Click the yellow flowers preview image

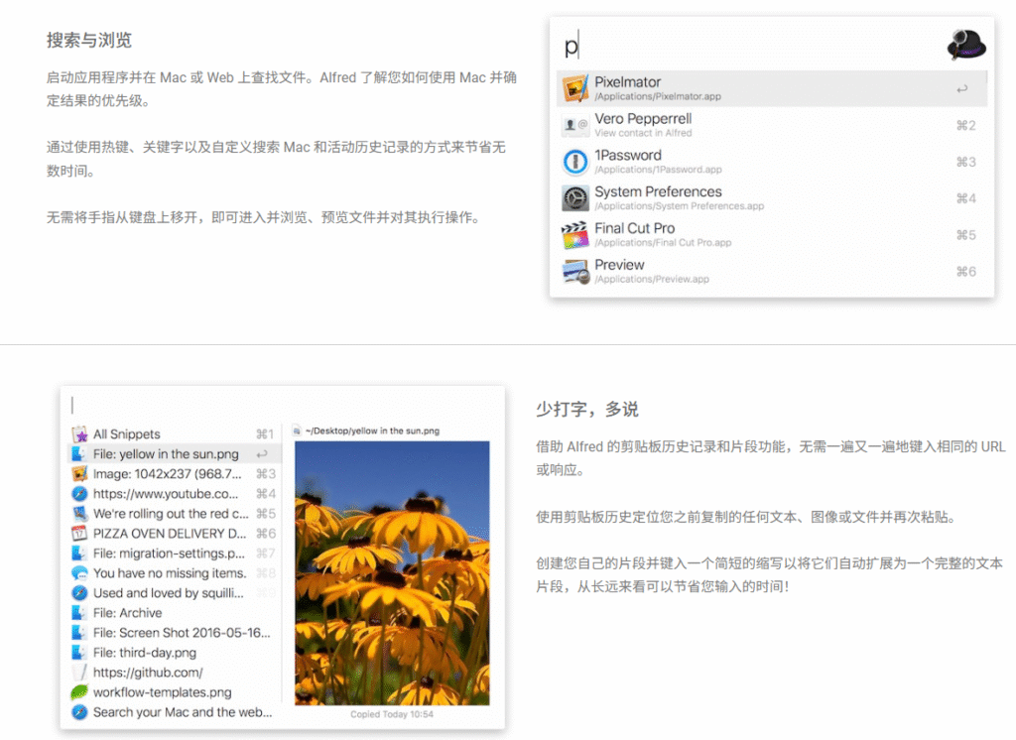[392, 572]
